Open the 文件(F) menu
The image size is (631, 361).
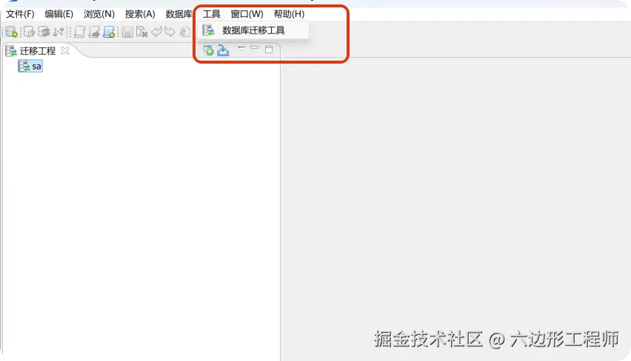pyautogui.click(x=20, y=14)
